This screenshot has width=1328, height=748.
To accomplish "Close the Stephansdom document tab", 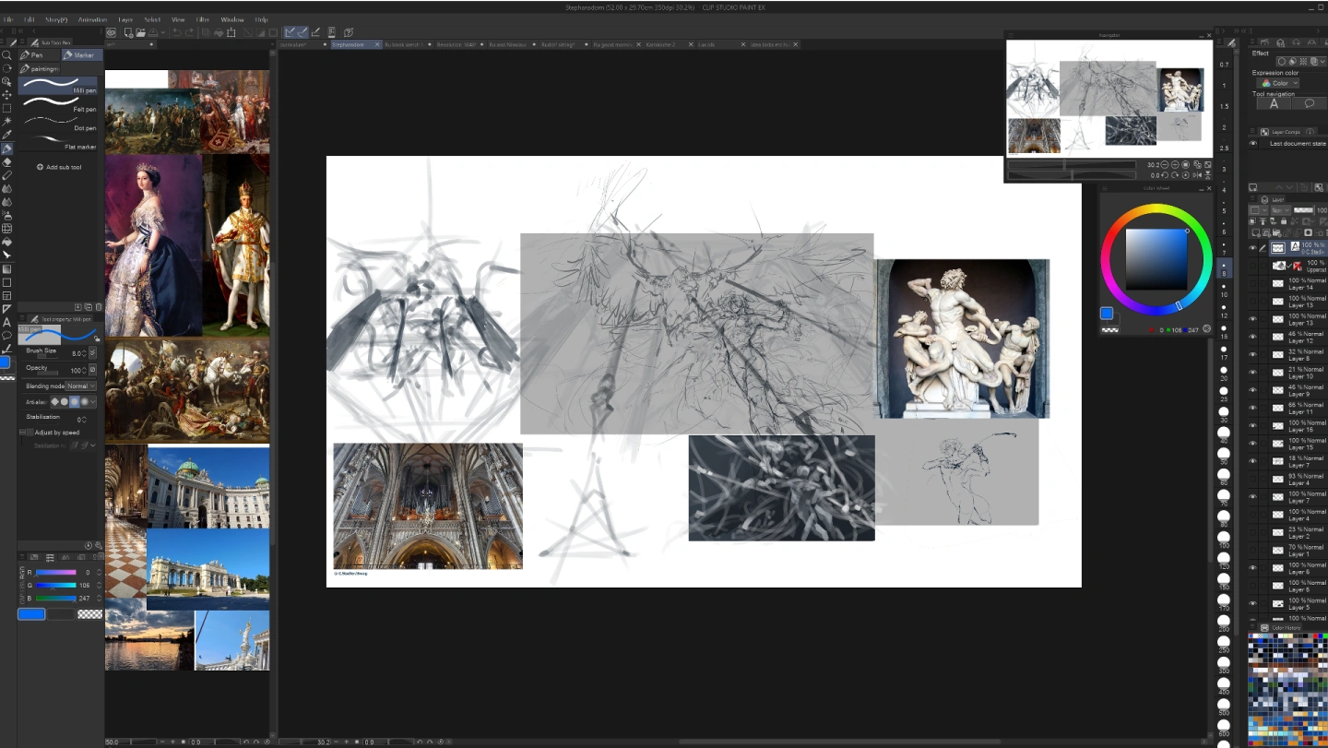I will tap(377, 44).
